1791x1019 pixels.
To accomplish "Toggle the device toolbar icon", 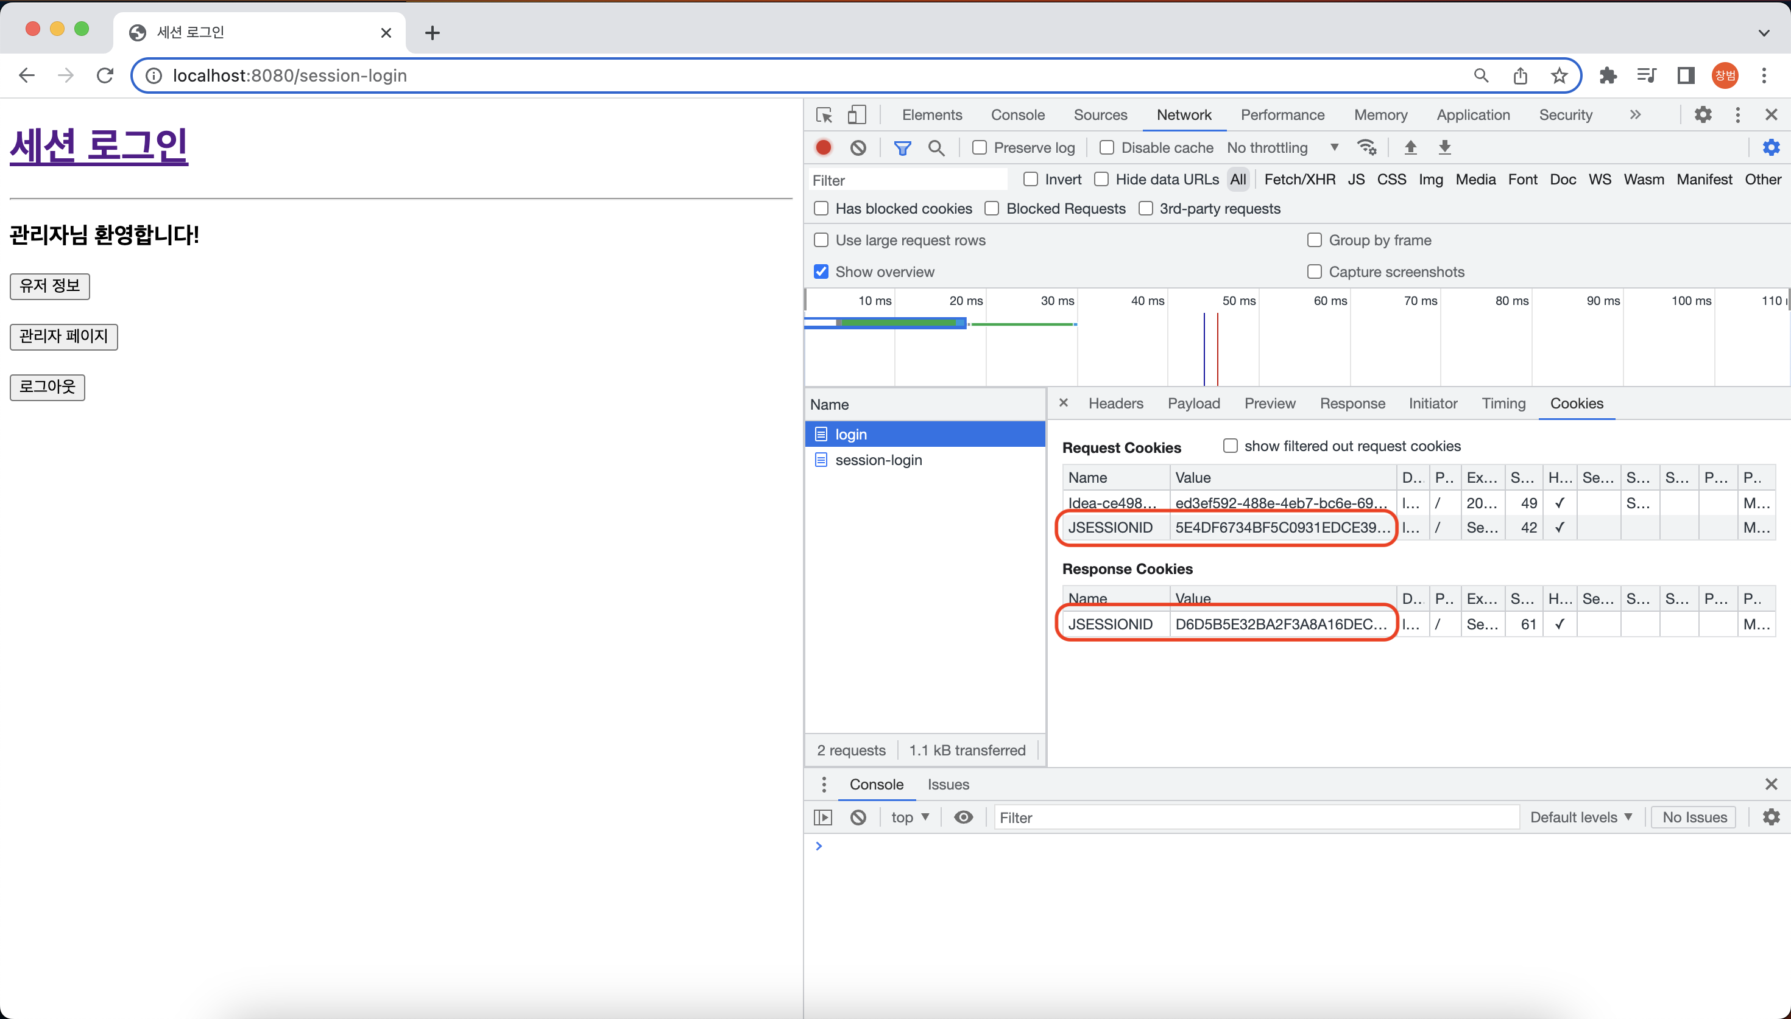I will (x=857, y=115).
